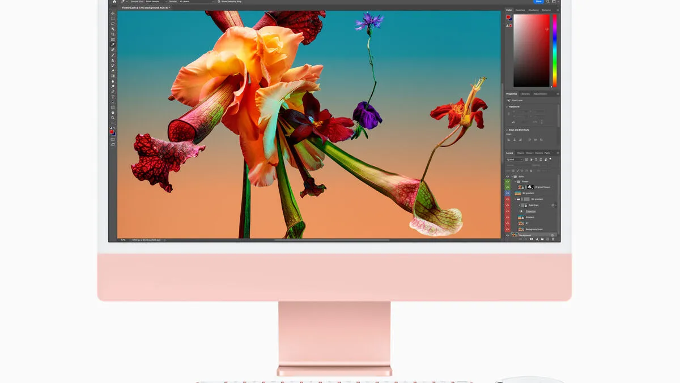Hide the blue-labeled BG gradient layer
This screenshot has height=383, width=680.
point(507,193)
